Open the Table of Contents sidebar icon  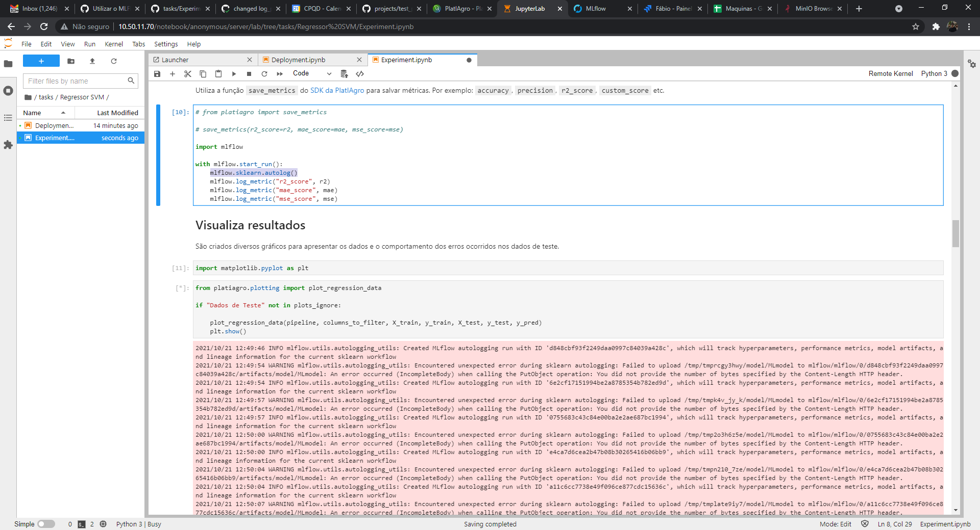click(8, 118)
